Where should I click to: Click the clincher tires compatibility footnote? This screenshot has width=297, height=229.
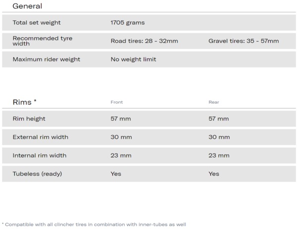pos(94,225)
